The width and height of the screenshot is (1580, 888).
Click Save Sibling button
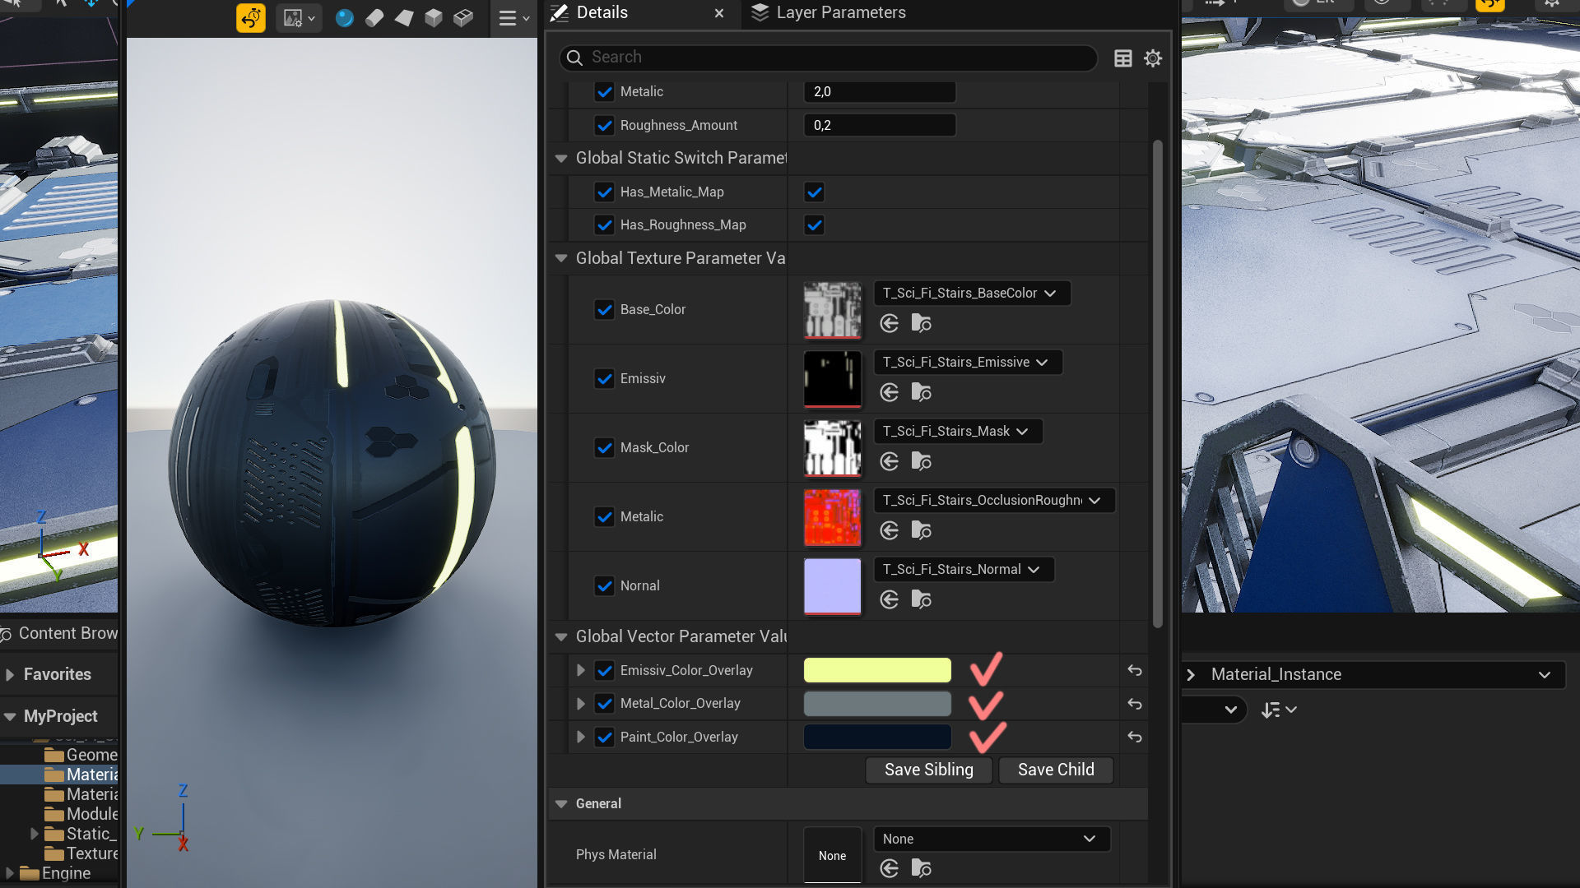click(928, 770)
